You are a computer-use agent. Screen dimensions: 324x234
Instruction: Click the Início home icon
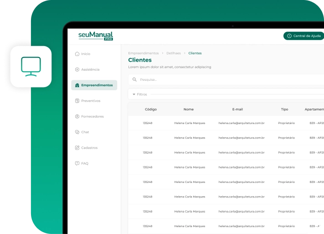pos(77,54)
